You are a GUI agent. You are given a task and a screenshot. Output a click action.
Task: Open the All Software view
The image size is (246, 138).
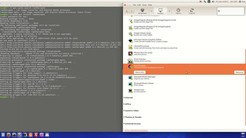142,11
